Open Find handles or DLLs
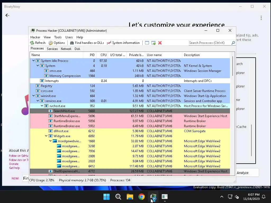271x203 pixels. [87, 43]
